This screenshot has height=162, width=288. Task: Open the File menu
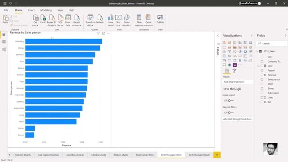[x=6, y=10]
